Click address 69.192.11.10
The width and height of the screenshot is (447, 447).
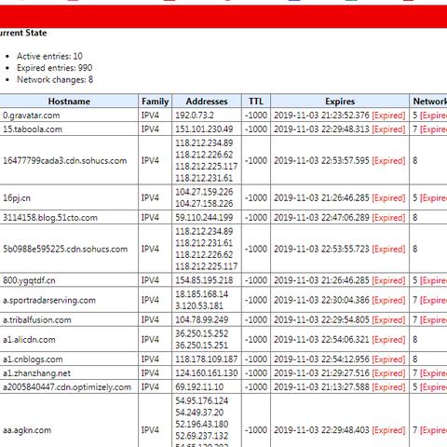tap(199, 387)
